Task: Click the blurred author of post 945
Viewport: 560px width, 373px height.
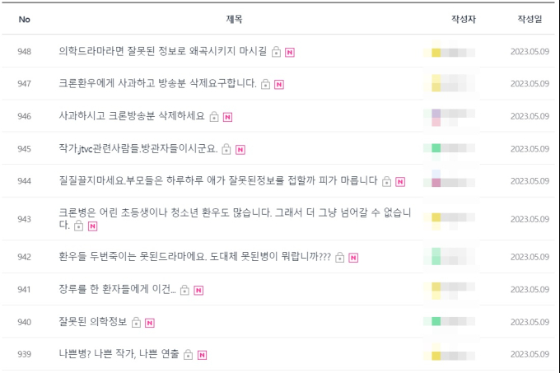Action: coord(450,148)
